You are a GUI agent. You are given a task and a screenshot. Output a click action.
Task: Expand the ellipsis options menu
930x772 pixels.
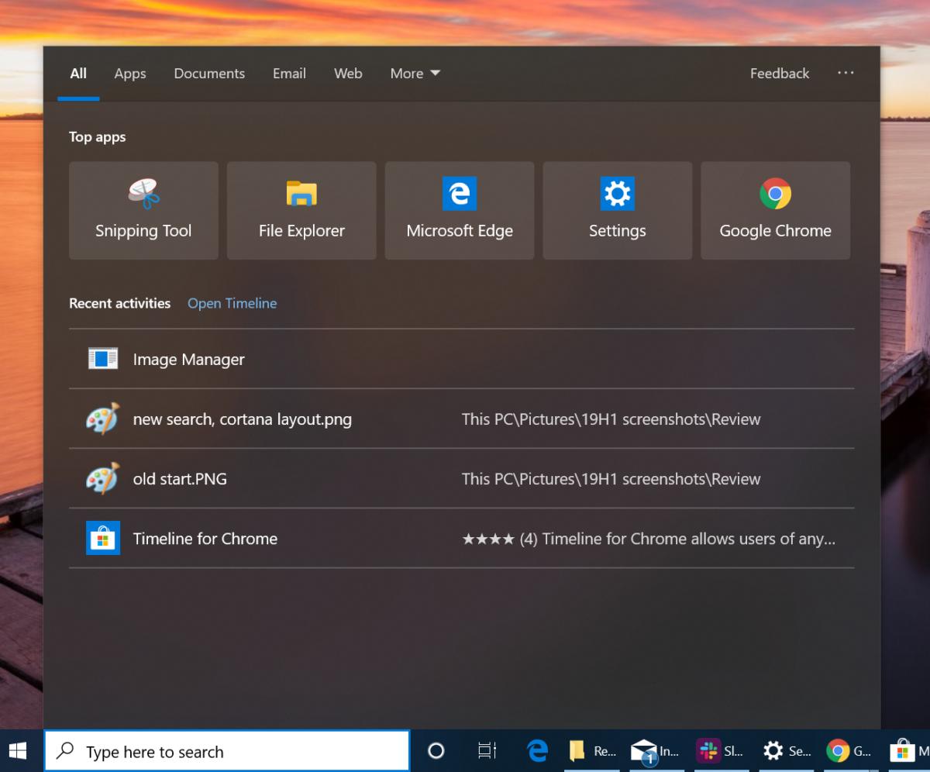pos(845,73)
